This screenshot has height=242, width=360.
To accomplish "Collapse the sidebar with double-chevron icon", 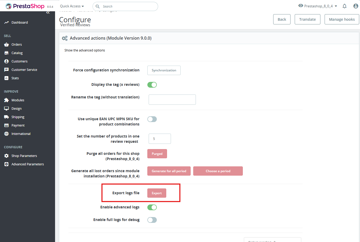I will click(48, 12).
